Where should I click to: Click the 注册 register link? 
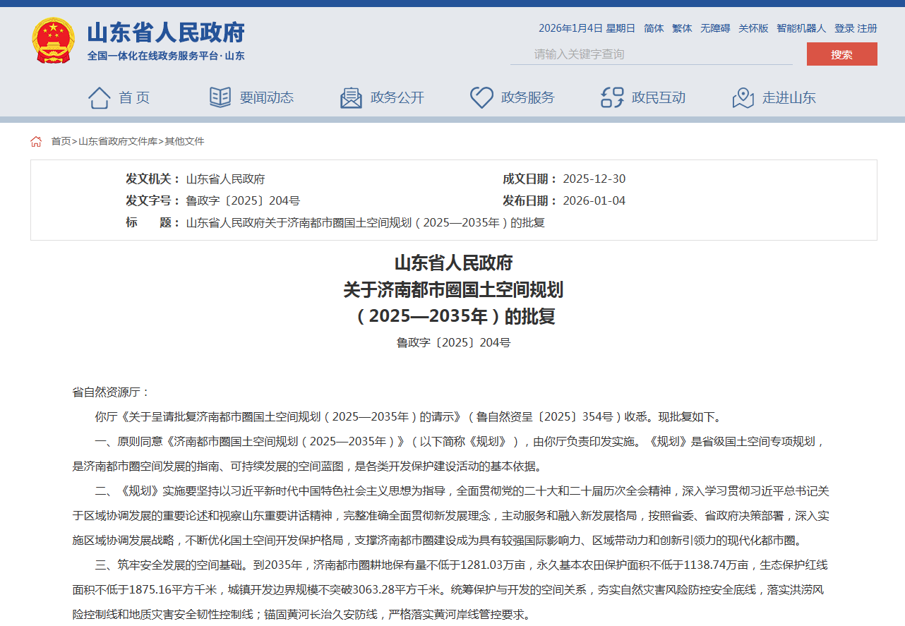(x=868, y=28)
